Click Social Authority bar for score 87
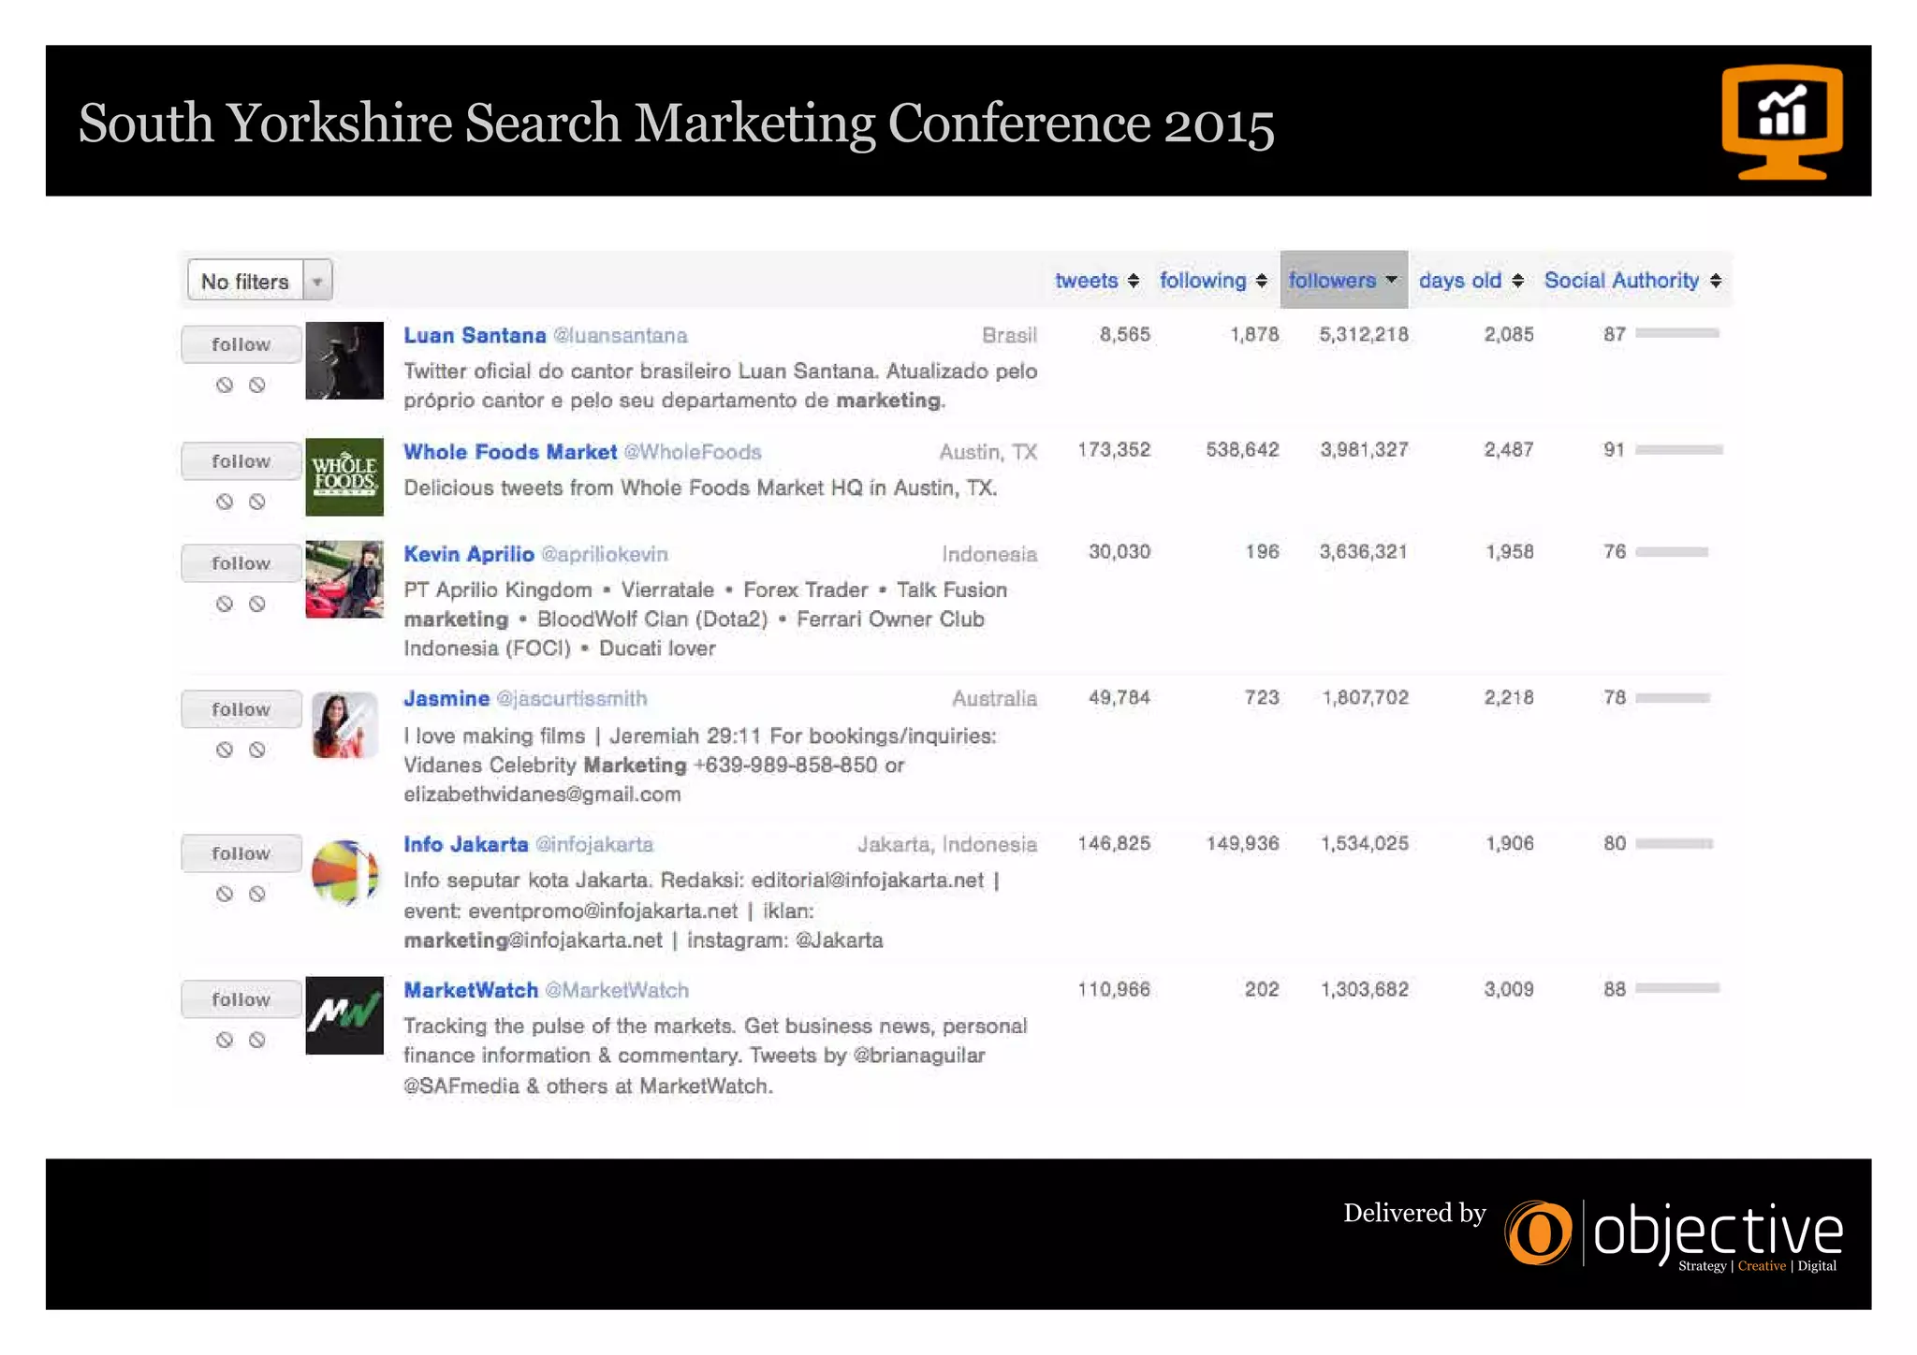This screenshot has width=1917, height=1355. tap(1677, 333)
